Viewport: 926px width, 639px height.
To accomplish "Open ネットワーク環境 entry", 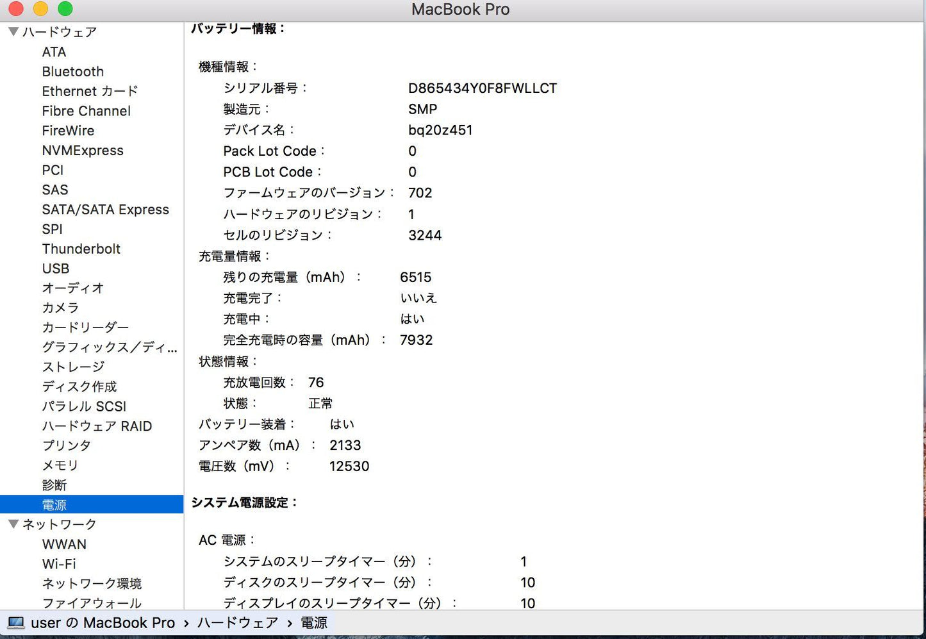I will (x=92, y=584).
